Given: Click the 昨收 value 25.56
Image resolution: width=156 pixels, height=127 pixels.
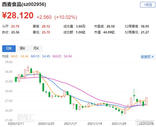Looking at the screenshot, I should tap(15, 32).
